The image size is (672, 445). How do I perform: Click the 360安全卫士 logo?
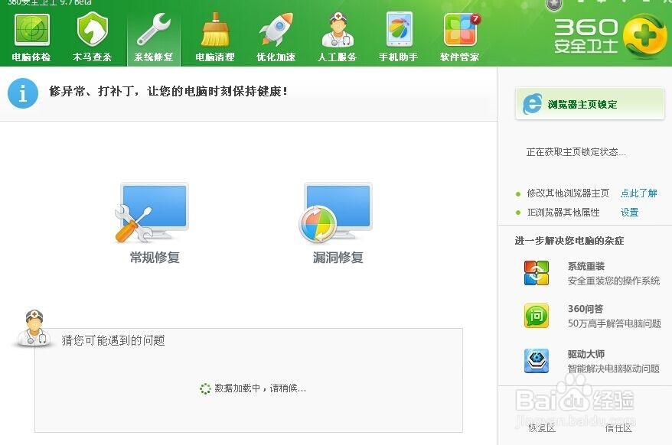pyautogui.click(x=610, y=36)
